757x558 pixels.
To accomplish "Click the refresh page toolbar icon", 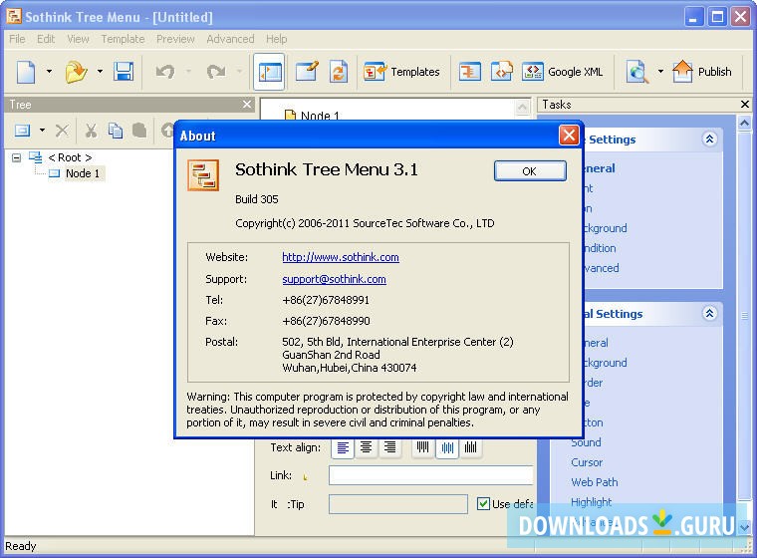I will [339, 72].
